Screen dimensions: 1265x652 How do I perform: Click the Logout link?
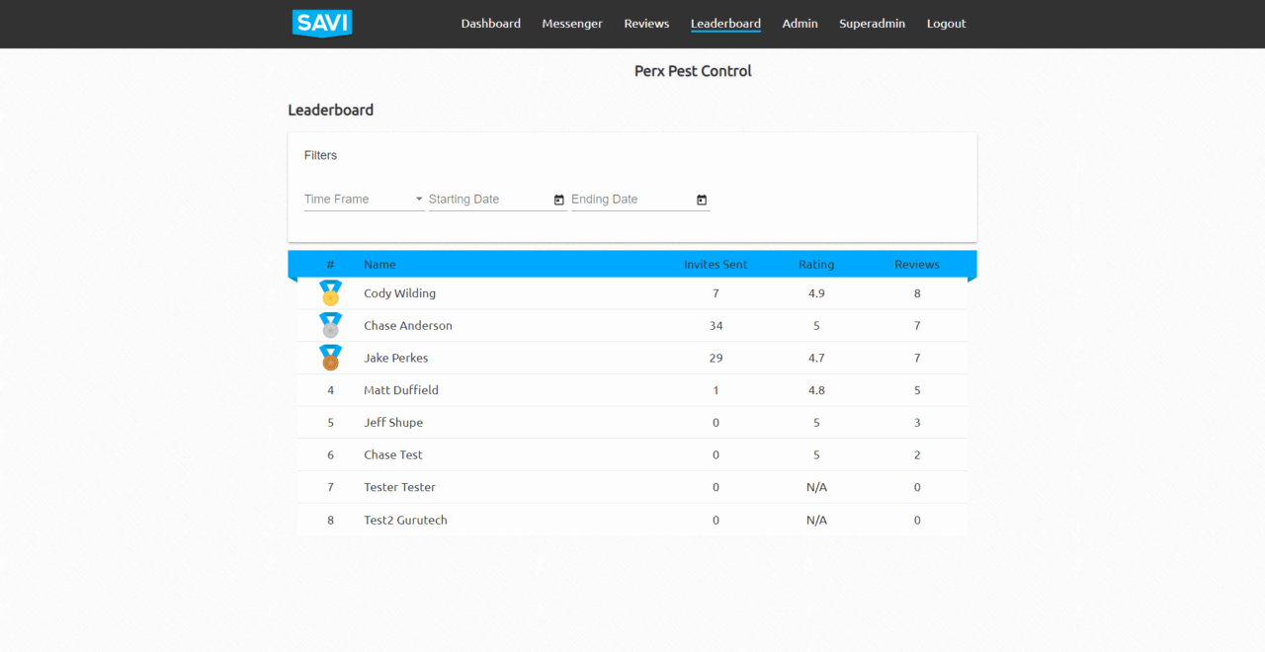(x=946, y=24)
